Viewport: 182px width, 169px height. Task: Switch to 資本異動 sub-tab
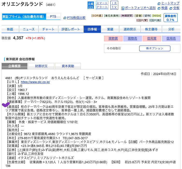coord(68,66)
